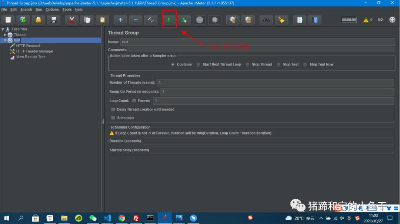
Task: Click the remote engines globe icon
Action: tap(392, 20)
